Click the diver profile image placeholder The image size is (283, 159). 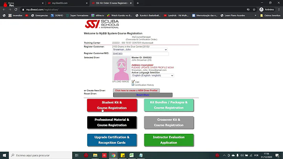(x=121, y=68)
